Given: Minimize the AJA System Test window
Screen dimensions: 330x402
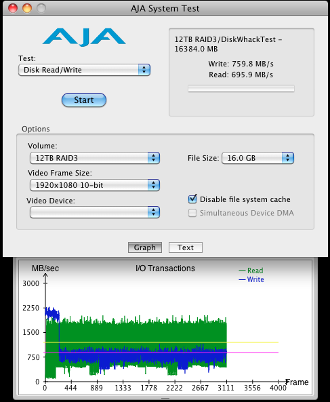Looking at the screenshot, I should 27,8.
